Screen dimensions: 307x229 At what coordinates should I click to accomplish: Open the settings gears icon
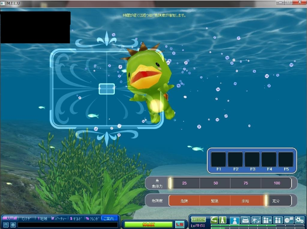[x=299, y=220]
